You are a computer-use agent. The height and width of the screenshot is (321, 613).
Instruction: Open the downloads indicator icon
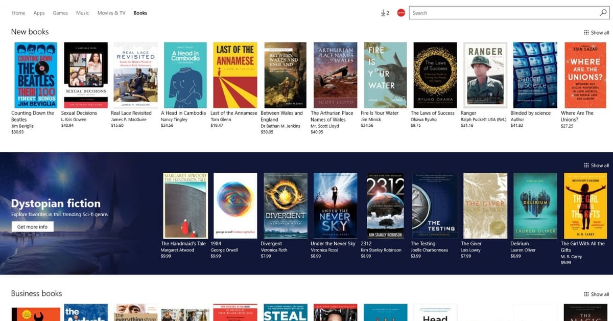pyautogui.click(x=385, y=13)
